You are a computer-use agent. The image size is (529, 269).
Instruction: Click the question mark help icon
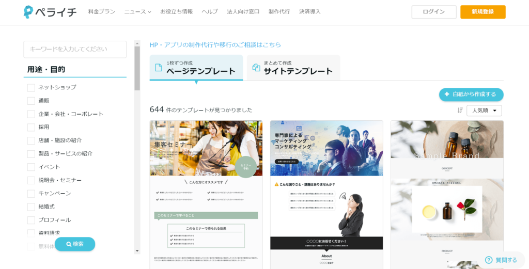click(489, 260)
